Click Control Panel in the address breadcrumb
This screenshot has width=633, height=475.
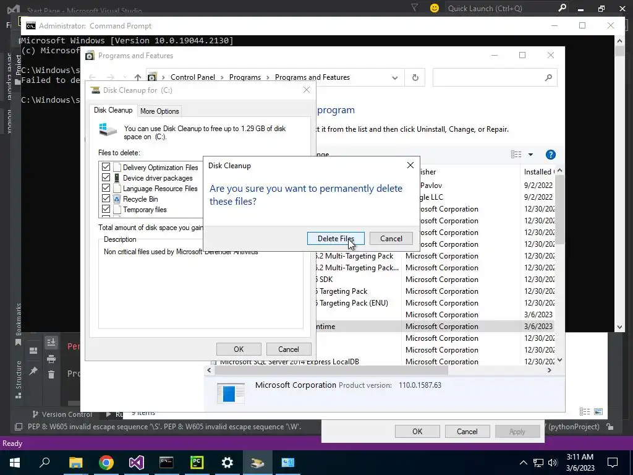tap(193, 77)
